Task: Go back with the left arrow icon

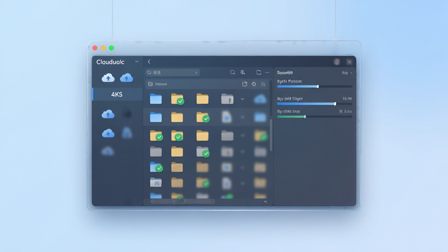Action: pyautogui.click(x=149, y=62)
